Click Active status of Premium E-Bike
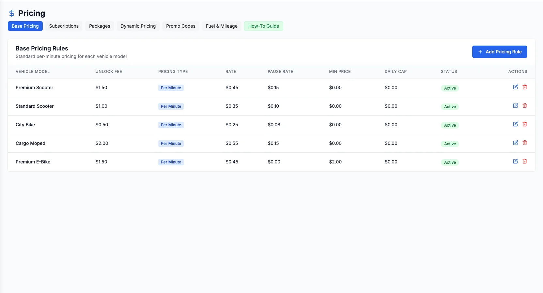 [x=450, y=162]
